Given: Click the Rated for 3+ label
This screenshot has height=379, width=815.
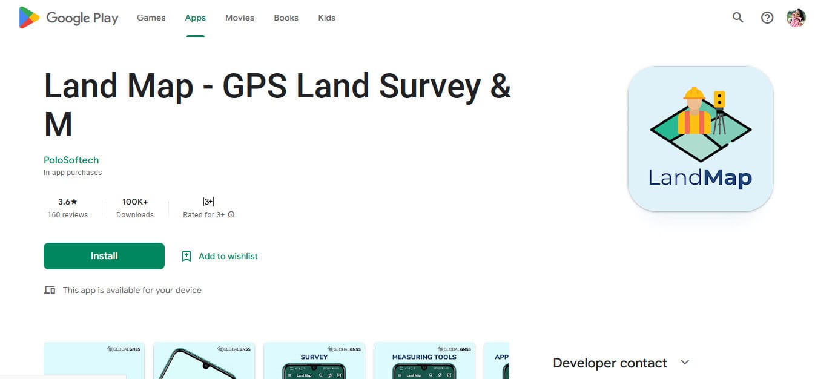Looking at the screenshot, I should (x=203, y=215).
